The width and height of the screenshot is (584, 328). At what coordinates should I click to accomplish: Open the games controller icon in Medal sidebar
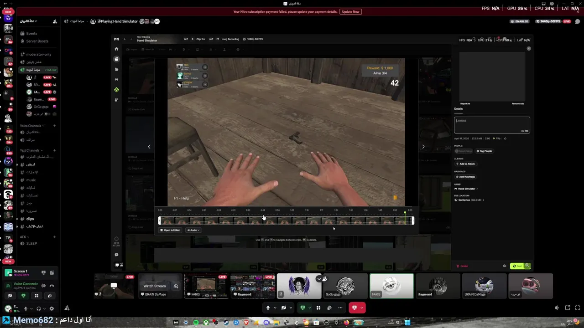[116, 79]
